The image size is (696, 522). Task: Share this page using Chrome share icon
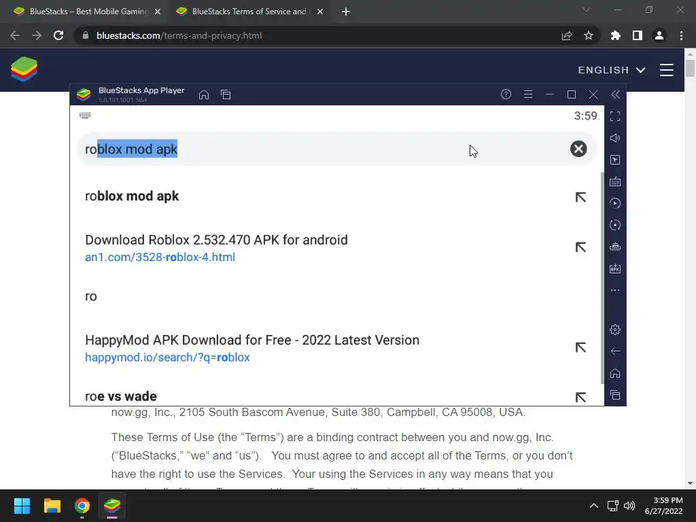[567, 35]
